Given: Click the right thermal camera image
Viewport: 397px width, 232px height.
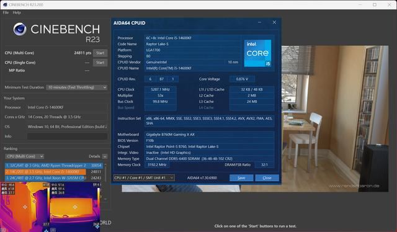Looking at the screenshot, I should (x=75, y=207).
